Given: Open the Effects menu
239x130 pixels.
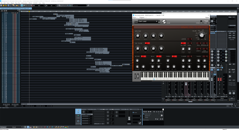Looking at the screenshot, I should point(30,3).
